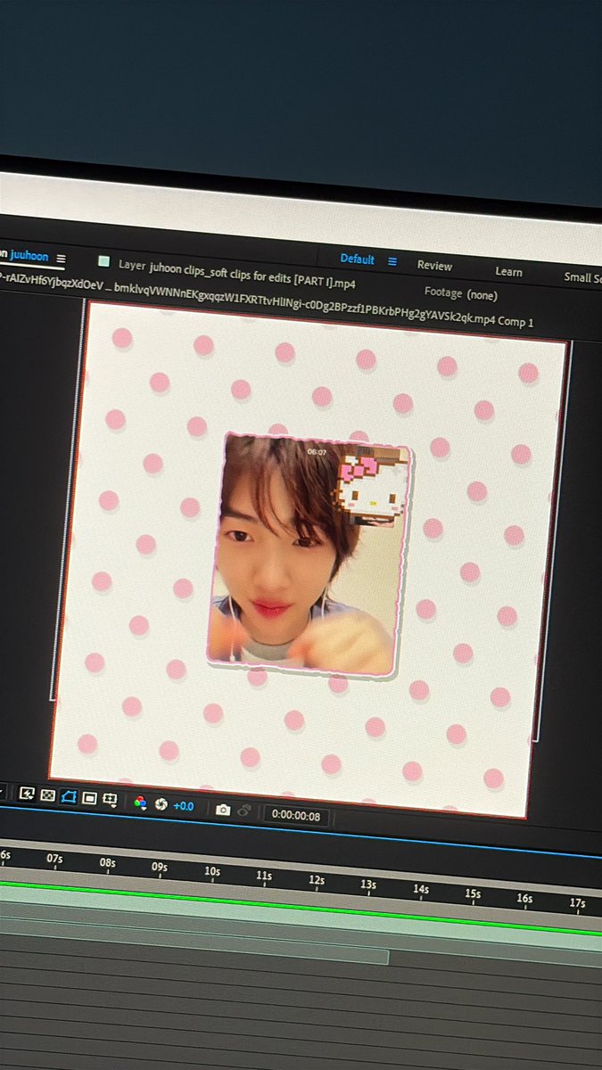This screenshot has height=1070, width=602.
Task: Switch to the Small Screen workspace
Action: click(x=582, y=277)
